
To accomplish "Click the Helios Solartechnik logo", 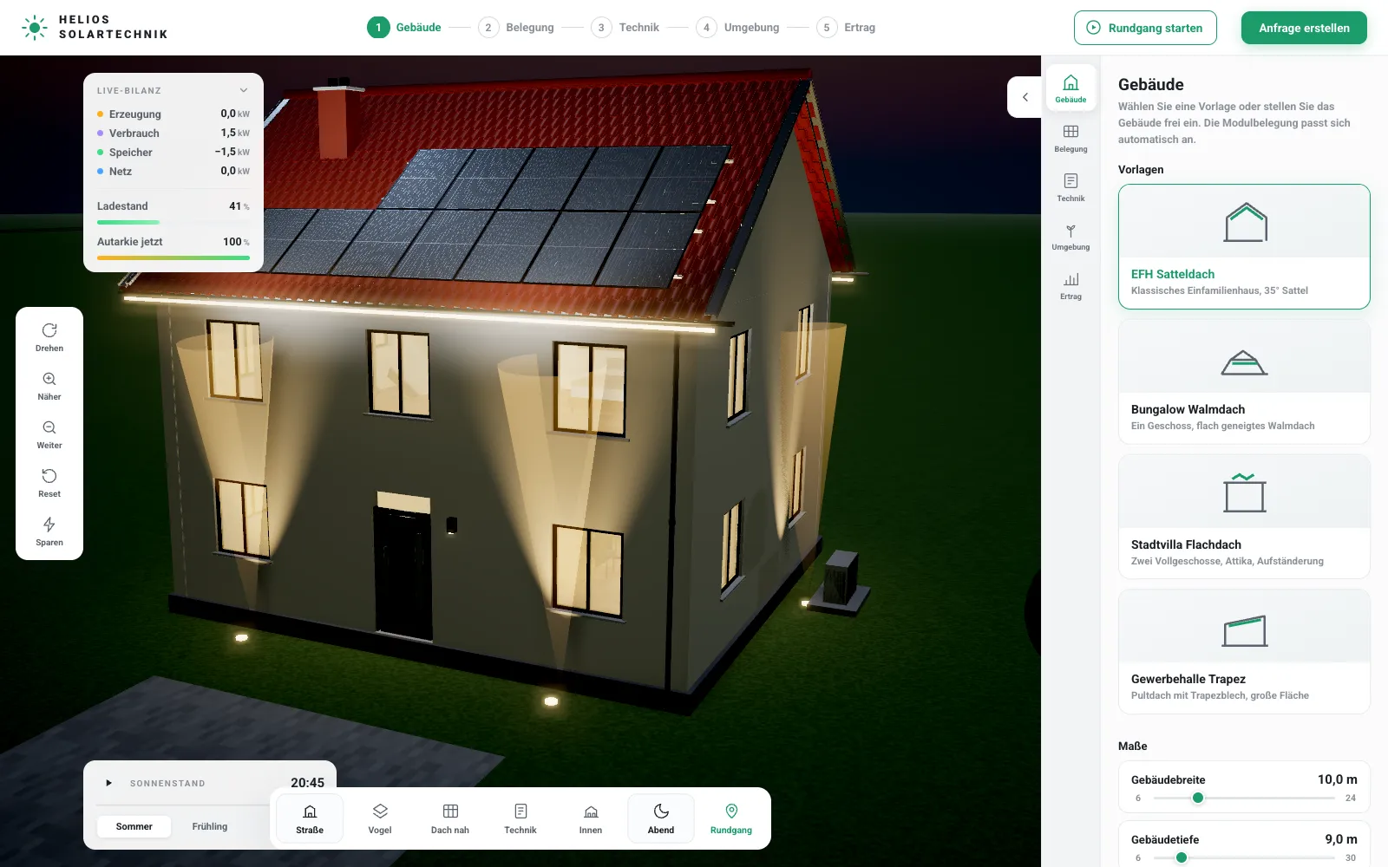I will coord(95,28).
